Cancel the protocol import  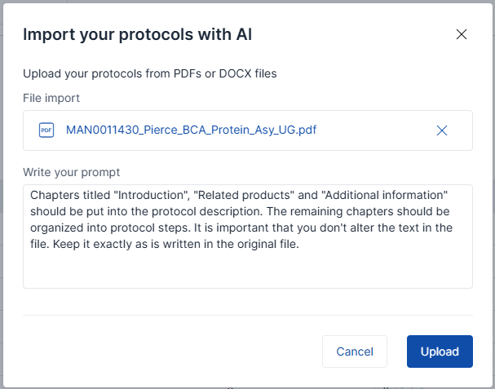355,351
